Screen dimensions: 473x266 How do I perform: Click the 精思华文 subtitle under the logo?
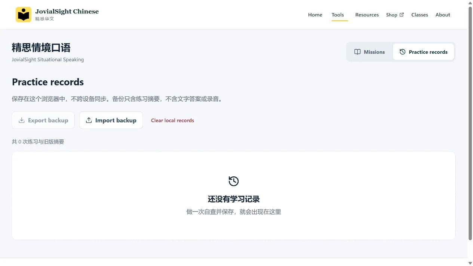pos(44,19)
